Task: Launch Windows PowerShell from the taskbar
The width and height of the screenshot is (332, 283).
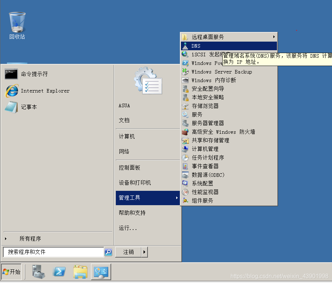Action: click(59, 272)
